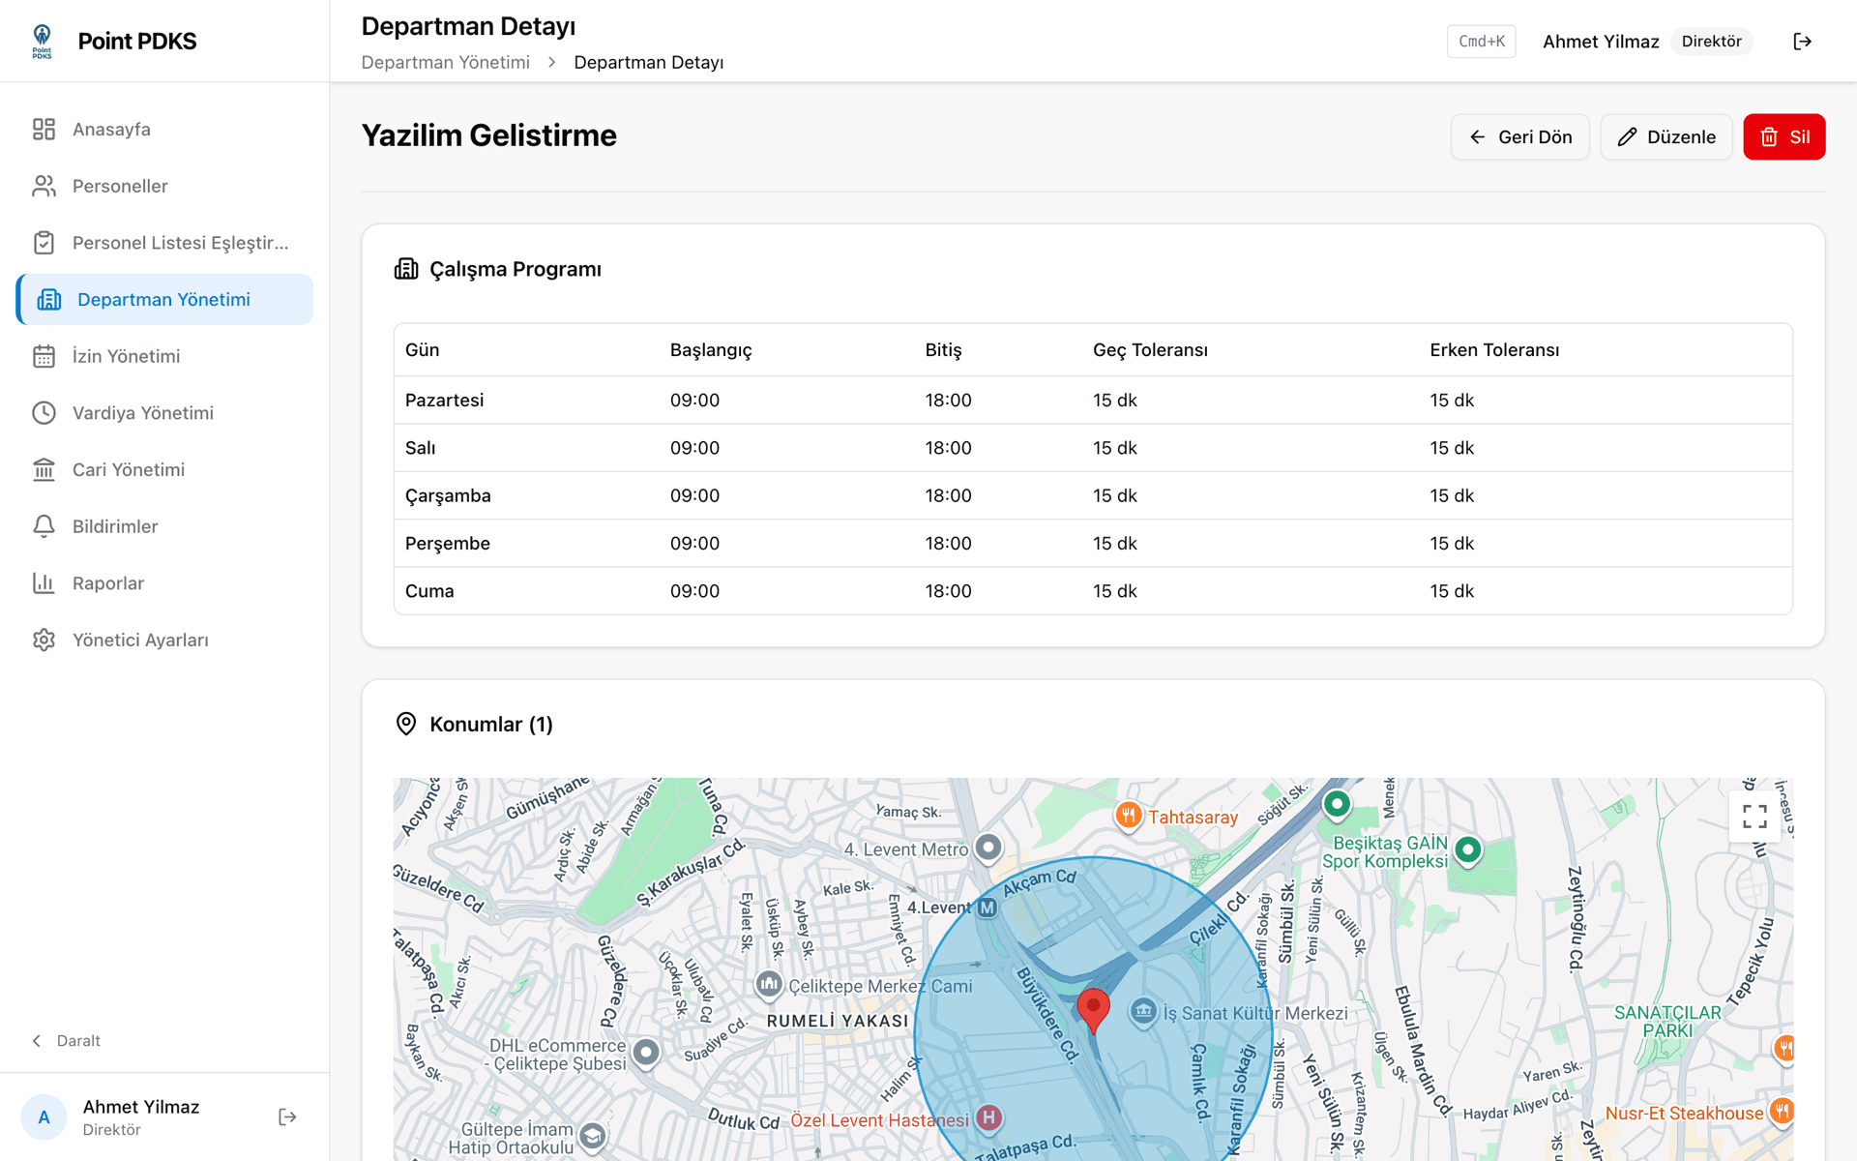The height and width of the screenshot is (1161, 1857).
Task: Select Departman Yönetimi in the sidebar
Action: pos(164,299)
